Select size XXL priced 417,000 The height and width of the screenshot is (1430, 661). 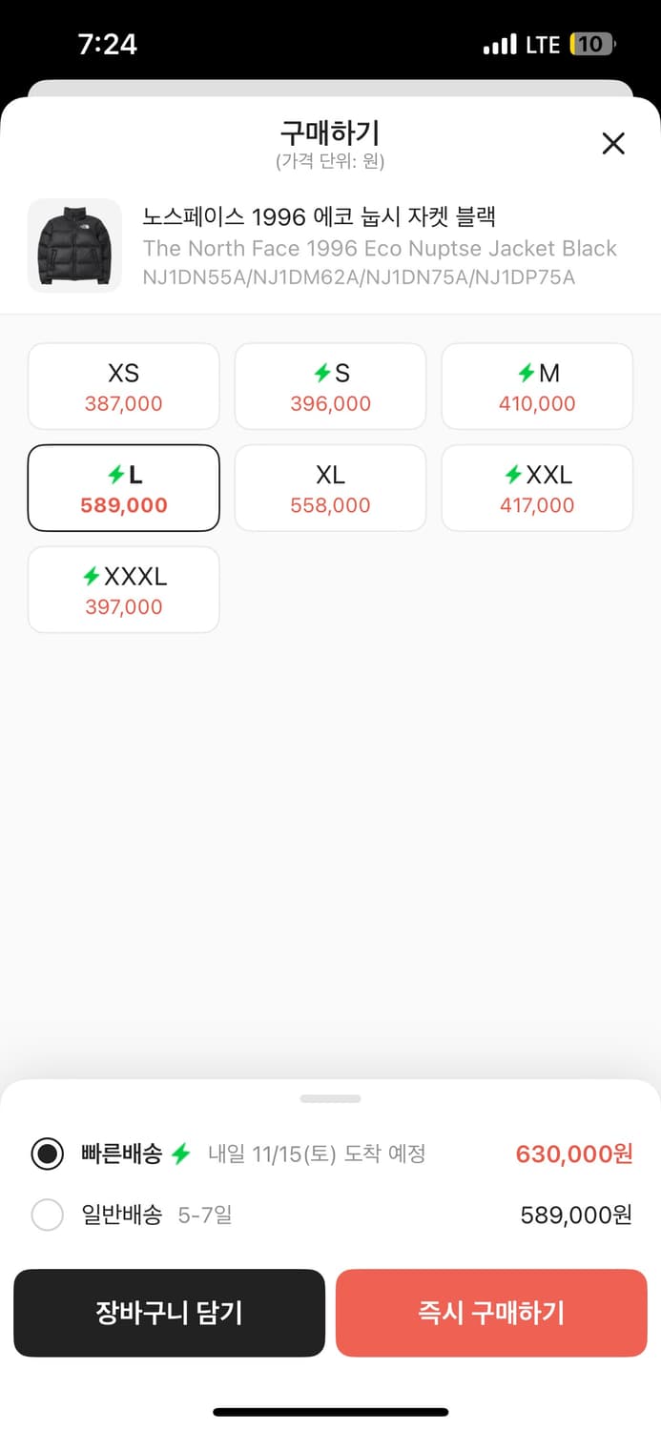click(x=537, y=488)
